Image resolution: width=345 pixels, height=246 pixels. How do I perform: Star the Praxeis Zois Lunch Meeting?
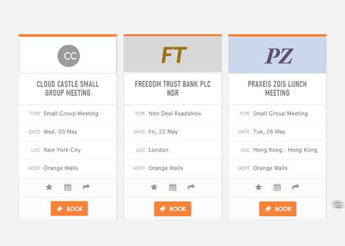pos(259,187)
